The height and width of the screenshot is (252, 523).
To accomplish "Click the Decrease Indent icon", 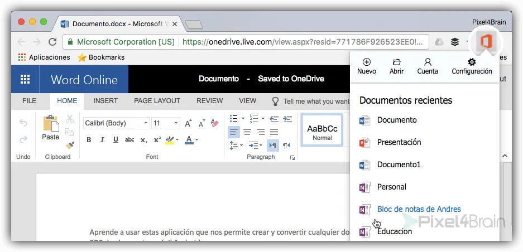I will tap(274, 118).
